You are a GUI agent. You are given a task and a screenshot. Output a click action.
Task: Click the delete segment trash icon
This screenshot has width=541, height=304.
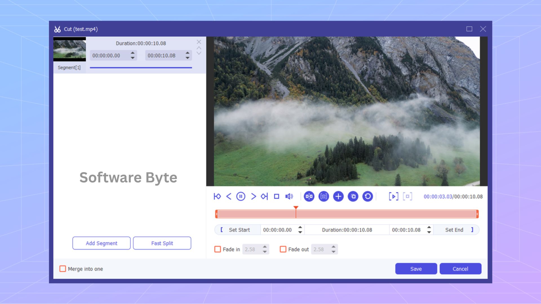(324, 196)
